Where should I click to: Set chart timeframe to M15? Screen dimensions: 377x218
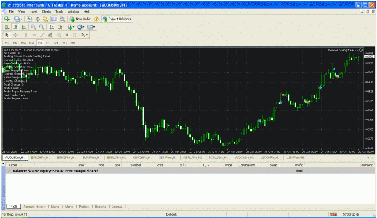click(x=24, y=43)
